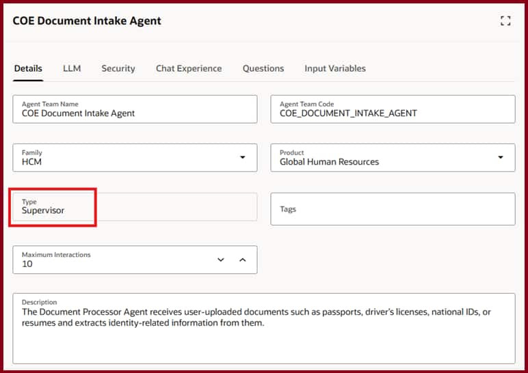Click the Product Global Human Resources box
Screen dimensions: 528x373
[x=383, y=158]
